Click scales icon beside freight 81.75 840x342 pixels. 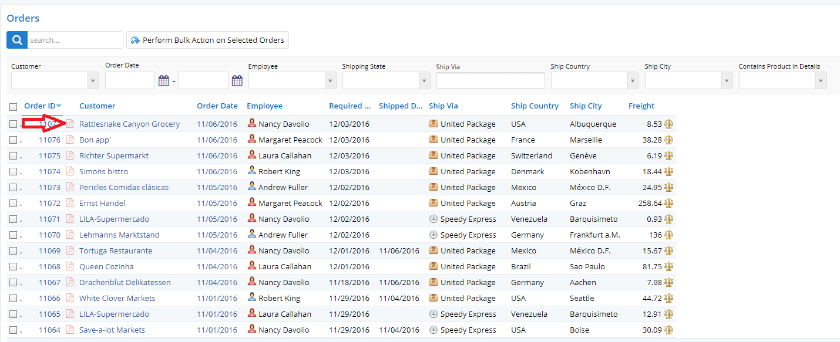pos(668,266)
